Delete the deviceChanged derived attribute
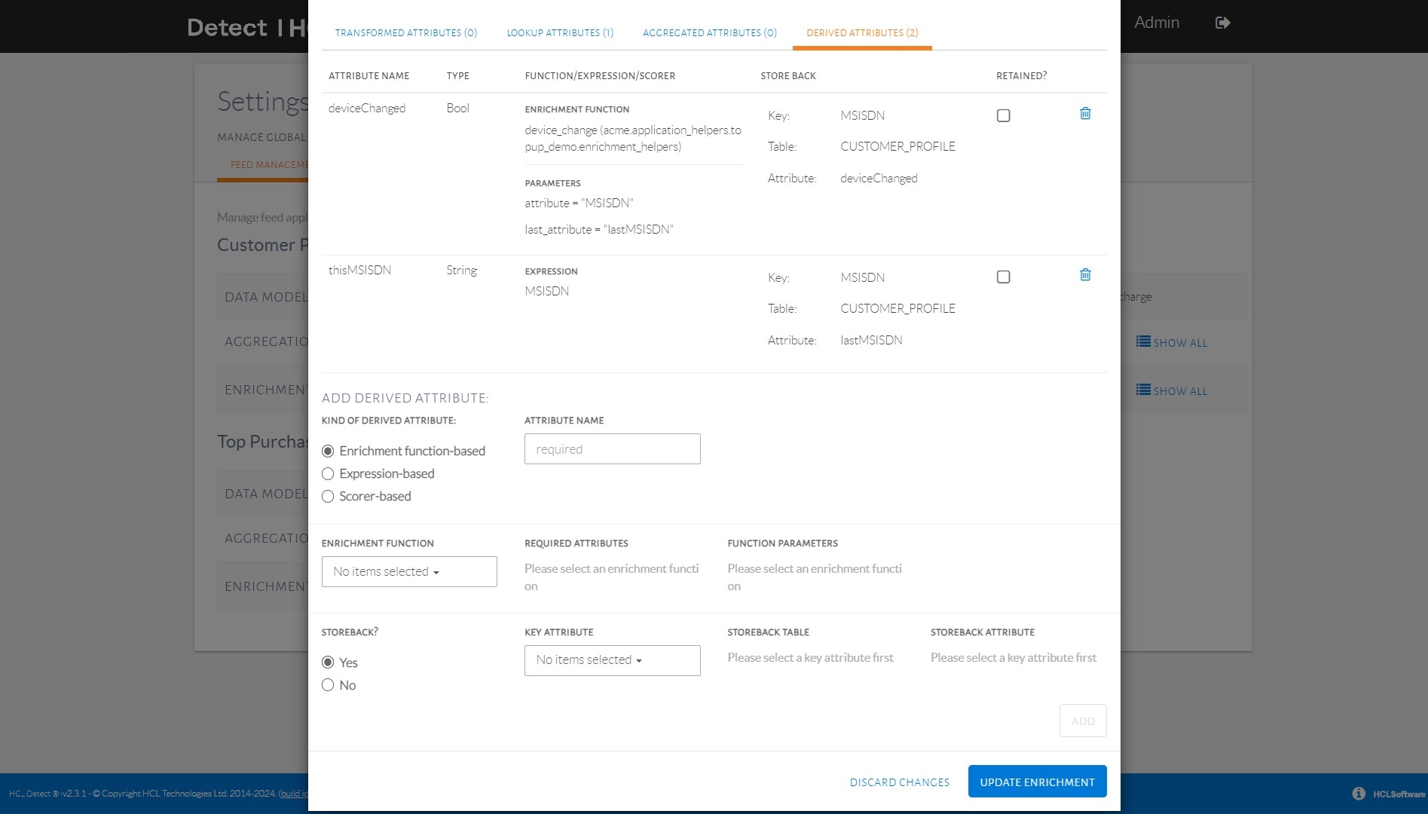The width and height of the screenshot is (1428, 814). pyautogui.click(x=1085, y=114)
